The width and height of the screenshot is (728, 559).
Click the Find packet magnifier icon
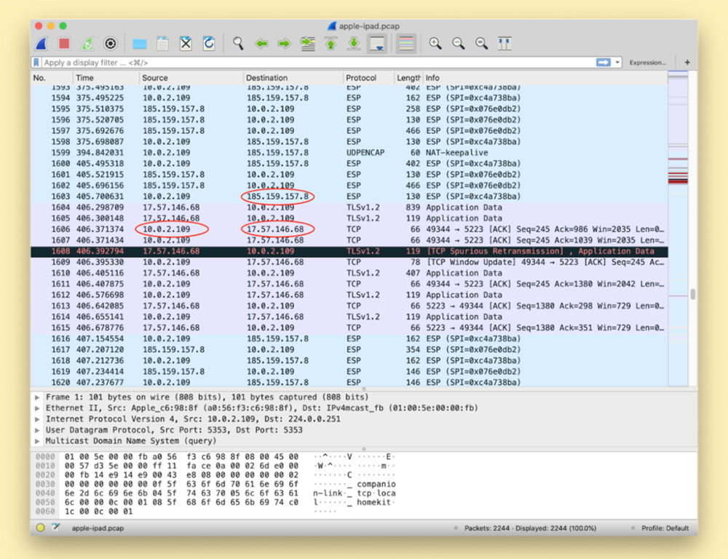[x=238, y=44]
